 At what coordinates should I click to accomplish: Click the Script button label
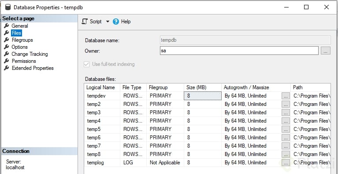[96, 22]
